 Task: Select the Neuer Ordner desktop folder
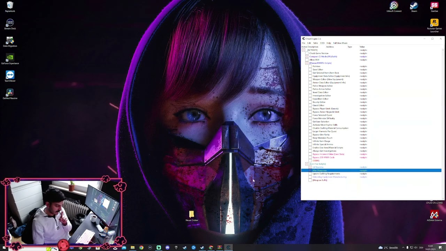point(192,216)
